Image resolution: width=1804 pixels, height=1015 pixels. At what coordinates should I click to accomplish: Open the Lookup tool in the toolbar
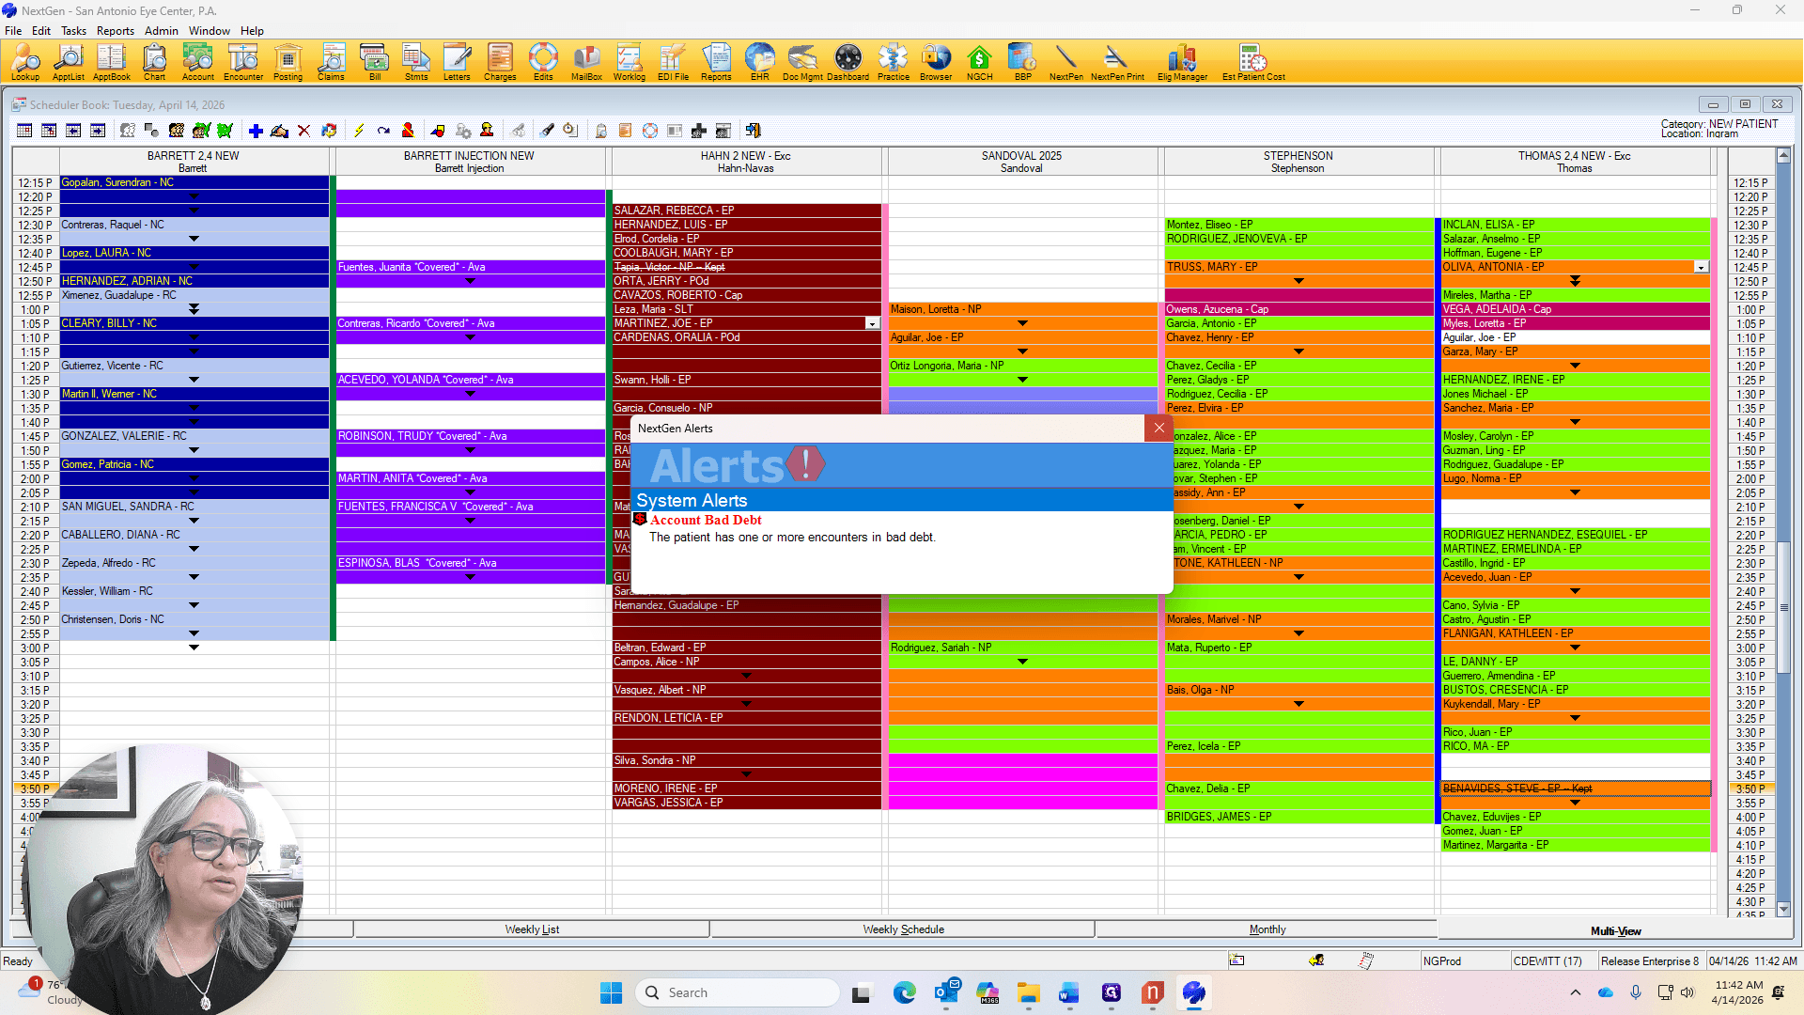[25, 62]
